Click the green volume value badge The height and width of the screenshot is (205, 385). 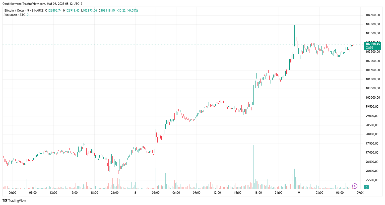coord(366,187)
